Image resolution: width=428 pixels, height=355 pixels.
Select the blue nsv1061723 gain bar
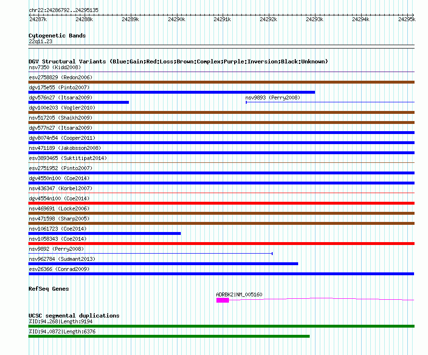104,233
